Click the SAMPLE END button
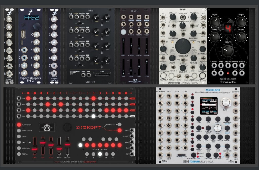 click(208, 146)
